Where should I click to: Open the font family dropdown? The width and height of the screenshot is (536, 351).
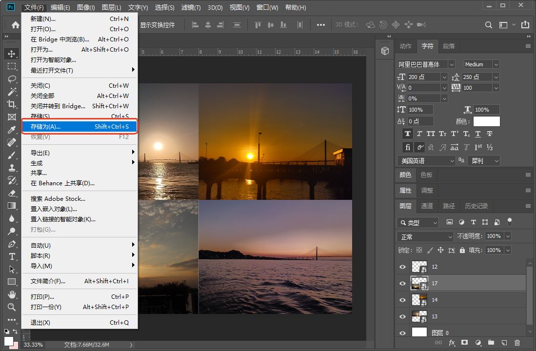click(451, 64)
